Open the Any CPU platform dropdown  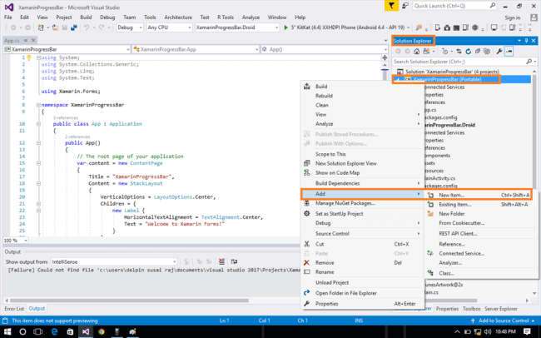click(x=167, y=27)
